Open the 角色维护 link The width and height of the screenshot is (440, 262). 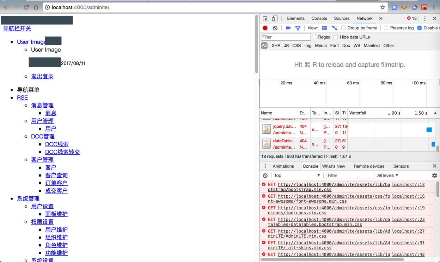coord(56,245)
